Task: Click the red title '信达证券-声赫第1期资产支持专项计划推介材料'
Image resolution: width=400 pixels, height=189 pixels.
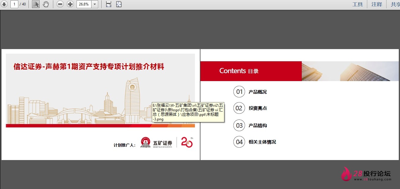Action: pyautogui.click(x=89, y=66)
